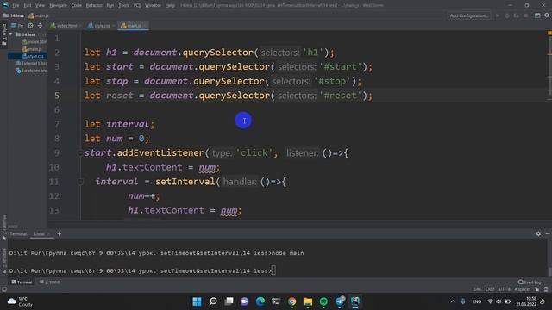Click the Add Configuration button
Screen dimensions: 552x310
[469, 15]
